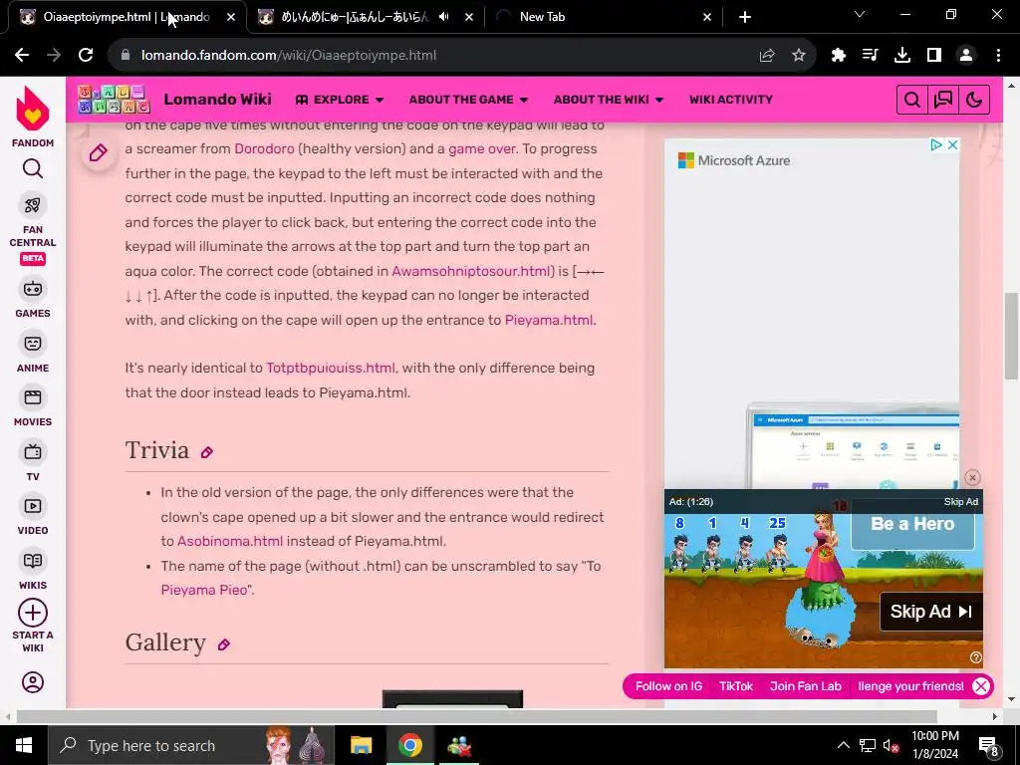
Task: Open the user profile icon in sidebar
Action: (33, 682)
